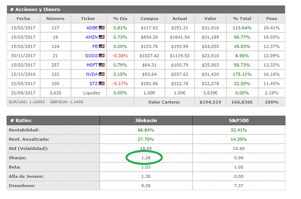Click the US flag beside STZ
The width and height of the screenshot is (301, 199).
[101, 83]
